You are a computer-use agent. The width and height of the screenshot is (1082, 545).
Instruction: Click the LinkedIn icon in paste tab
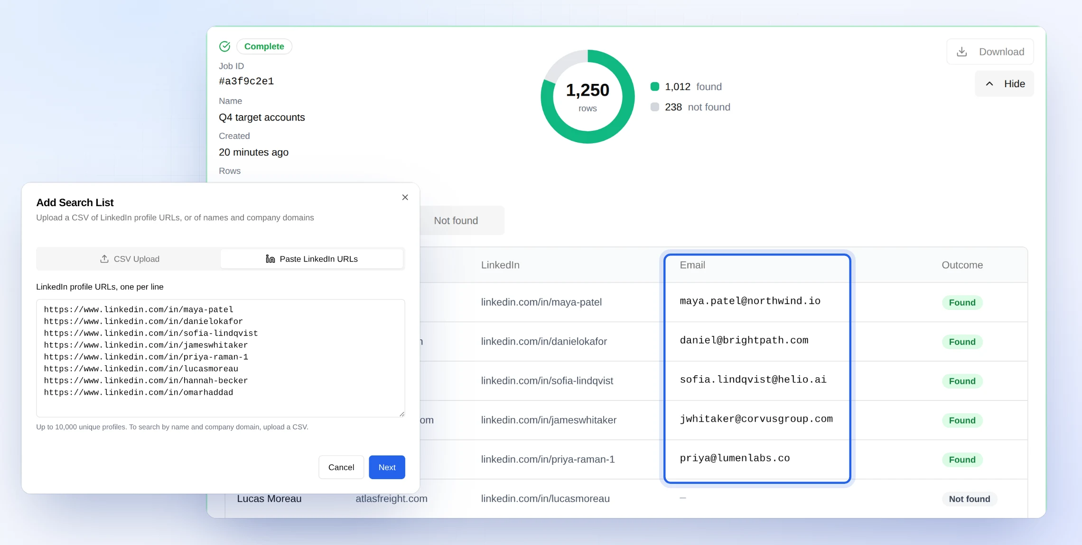(270, 259)
